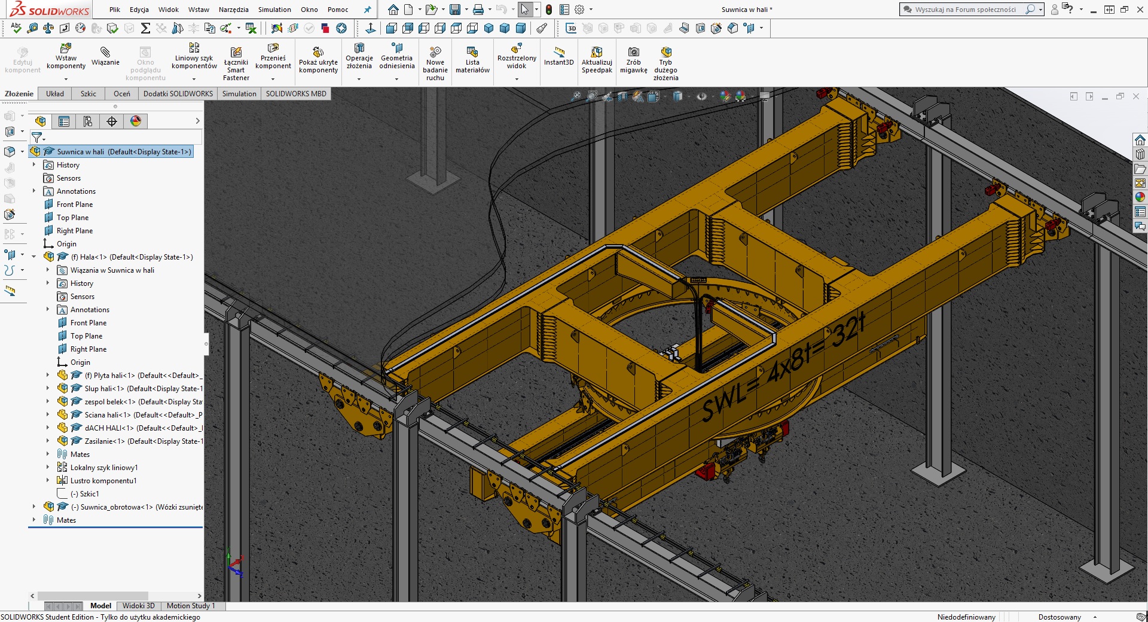Click Dostosowany unit system in status bar
Viewport: 1148px width, 622px height.
click(x=1060, y=617)
